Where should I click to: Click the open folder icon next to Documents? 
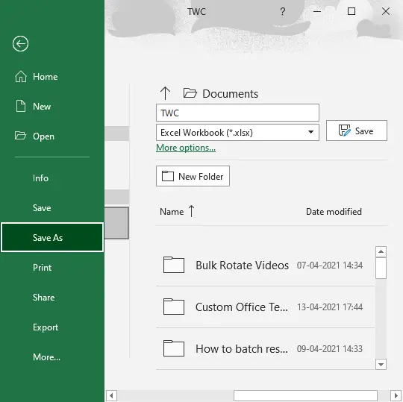pyautogui.click(x=190, y=93)
